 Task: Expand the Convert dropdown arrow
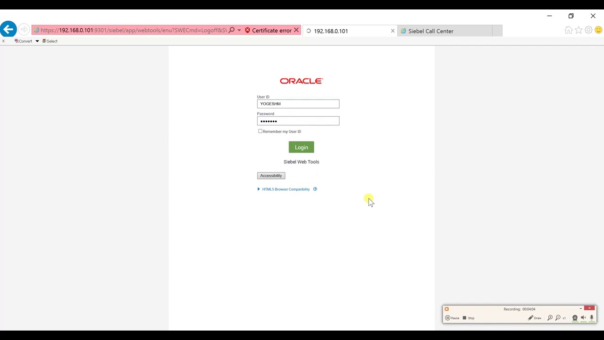(37, 41)
